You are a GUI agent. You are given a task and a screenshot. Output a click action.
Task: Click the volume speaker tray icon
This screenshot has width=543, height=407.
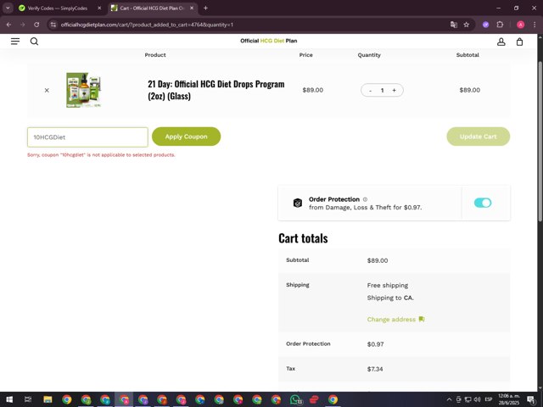click(477, 399)
